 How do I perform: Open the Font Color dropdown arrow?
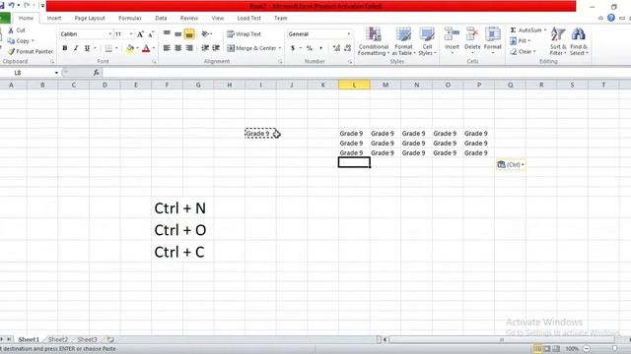[x=154, y=48]
